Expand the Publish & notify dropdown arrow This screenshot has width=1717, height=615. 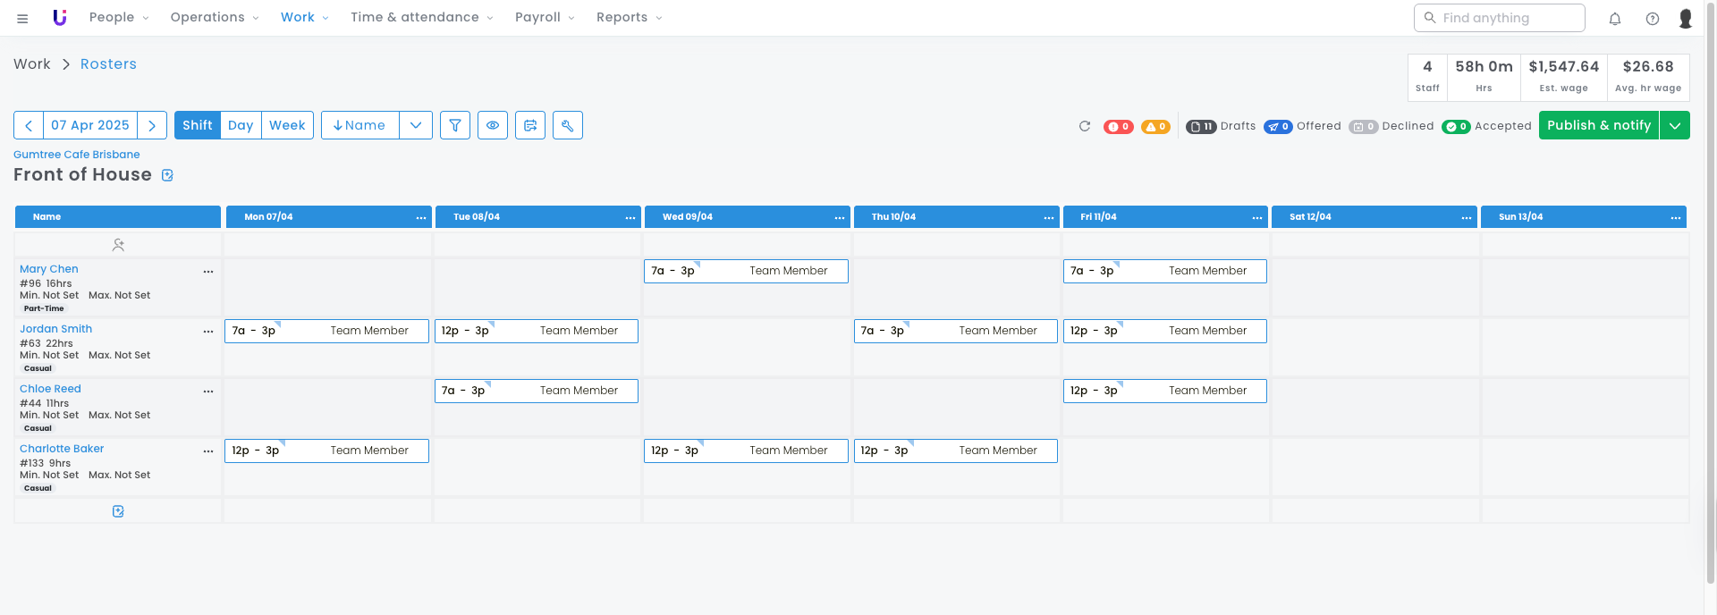pyautogui.click(x=1675, y=125)
